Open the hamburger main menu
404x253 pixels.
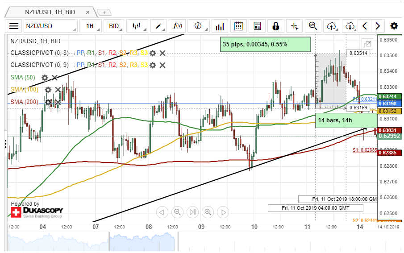point(14,26)
